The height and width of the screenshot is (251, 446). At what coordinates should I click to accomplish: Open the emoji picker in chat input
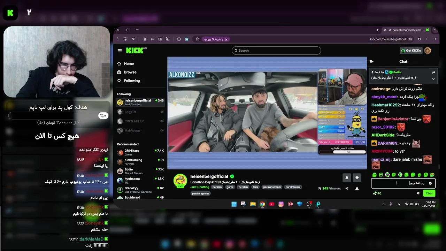(x=430, y=183)
